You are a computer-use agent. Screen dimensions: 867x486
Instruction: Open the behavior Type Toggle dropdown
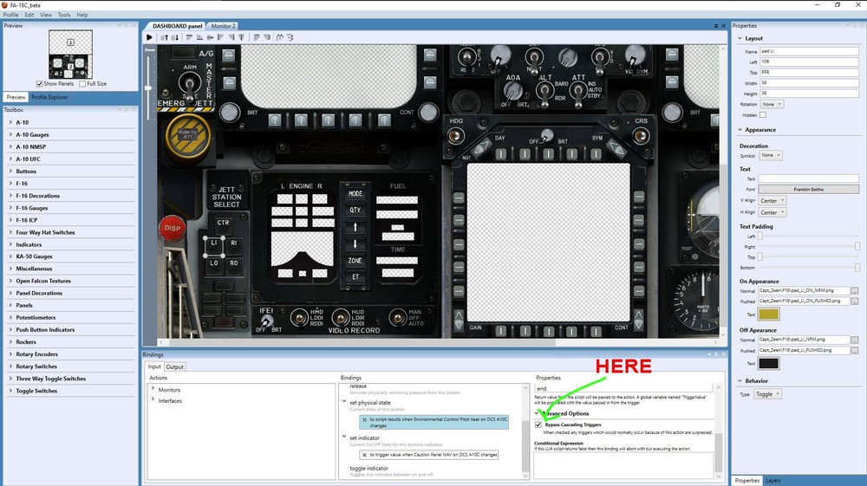pos(768,394)
